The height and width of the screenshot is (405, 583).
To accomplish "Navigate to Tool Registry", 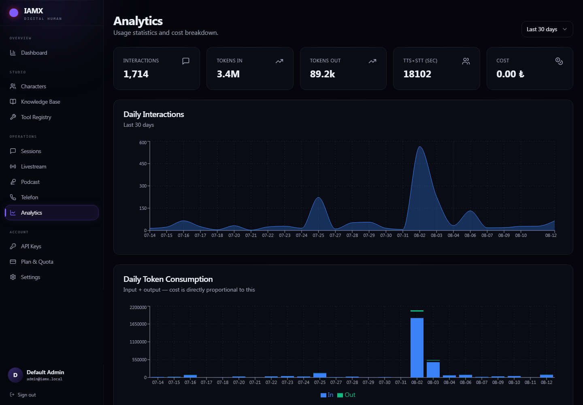I will pyautogui.click(x=51, y=117).
